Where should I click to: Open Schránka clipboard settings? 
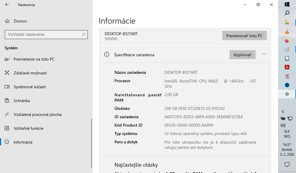pyautogui.click(x=22, y=101)
